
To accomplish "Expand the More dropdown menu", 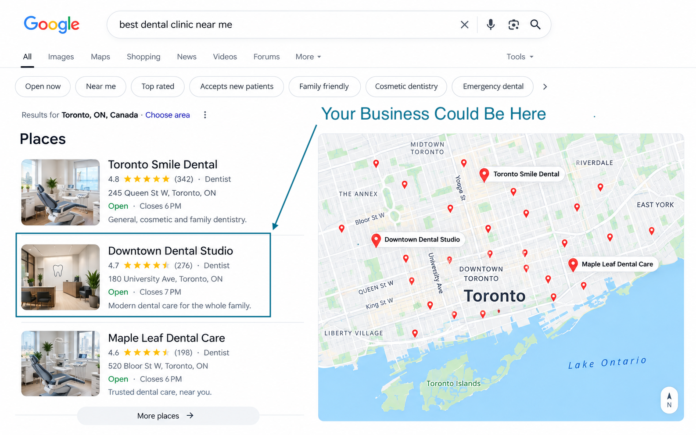I will pyautogui.click(x=308, y=57).
